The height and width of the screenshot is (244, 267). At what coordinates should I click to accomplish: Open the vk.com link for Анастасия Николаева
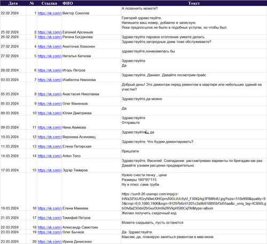pos(50,94)
